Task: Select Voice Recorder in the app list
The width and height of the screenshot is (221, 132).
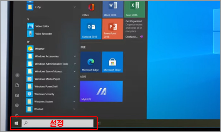Action: (43, 34)
